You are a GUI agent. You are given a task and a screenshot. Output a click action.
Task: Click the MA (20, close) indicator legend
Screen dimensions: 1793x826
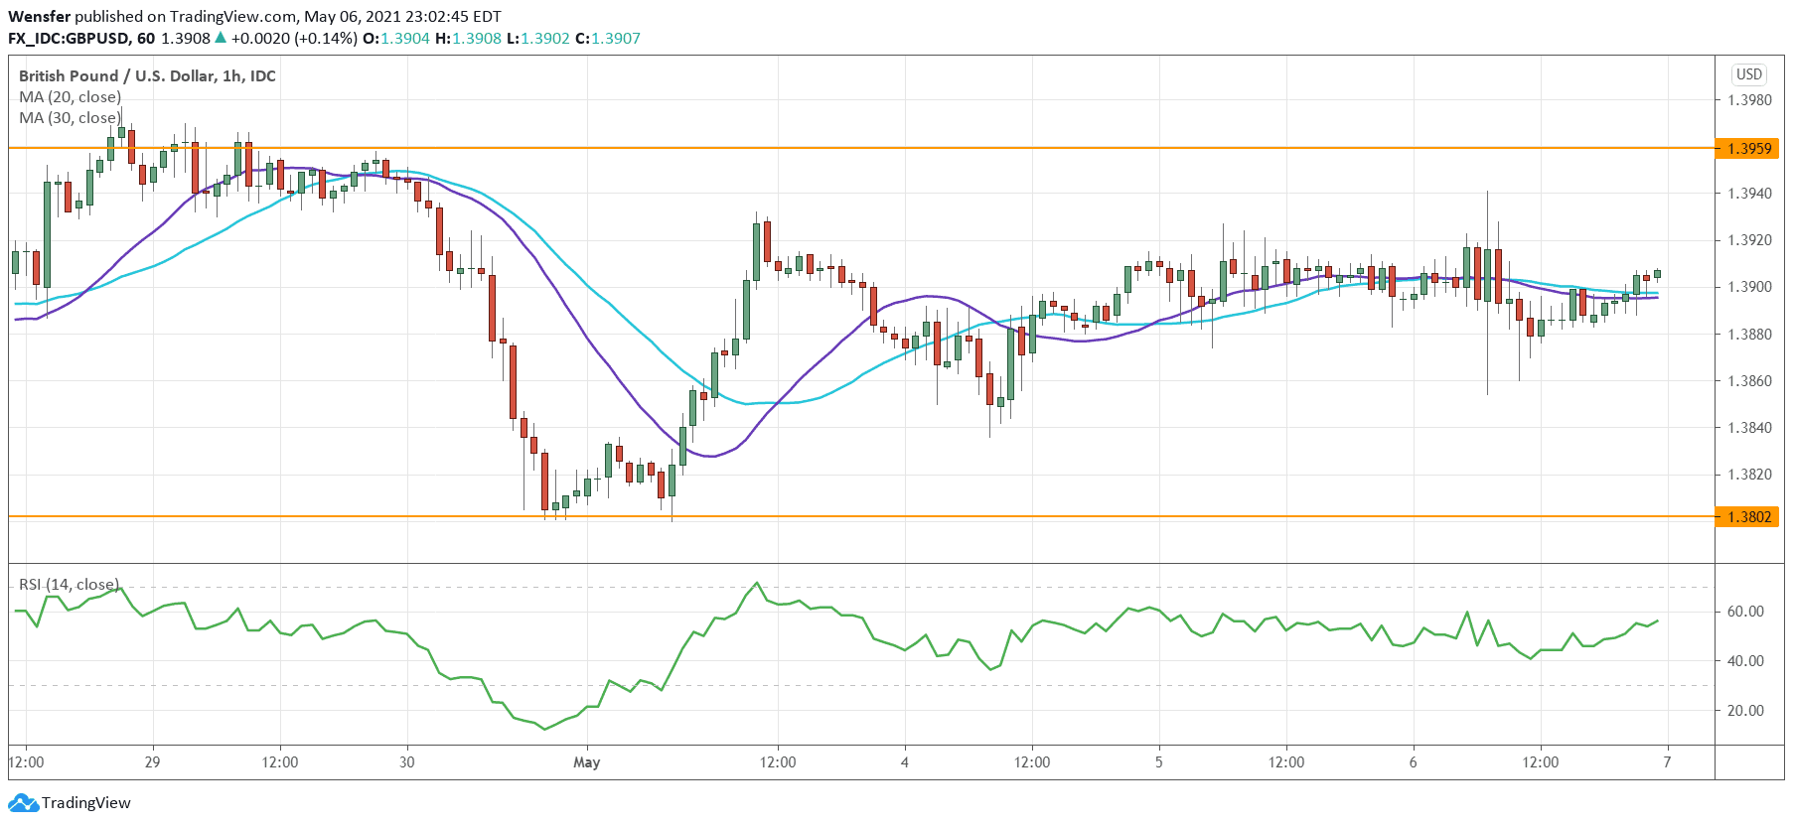(x=71, y=97)
